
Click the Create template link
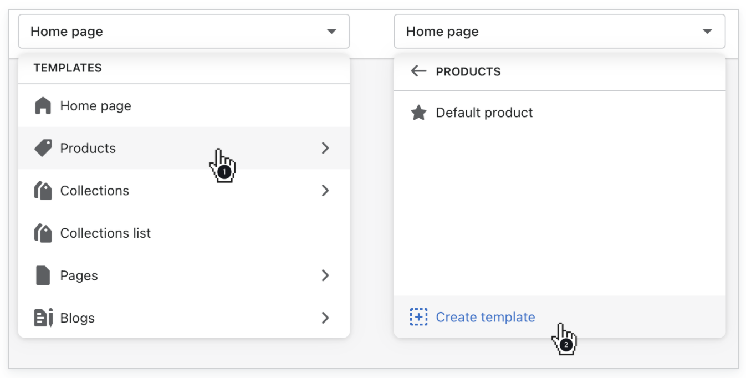coord(486,317)
